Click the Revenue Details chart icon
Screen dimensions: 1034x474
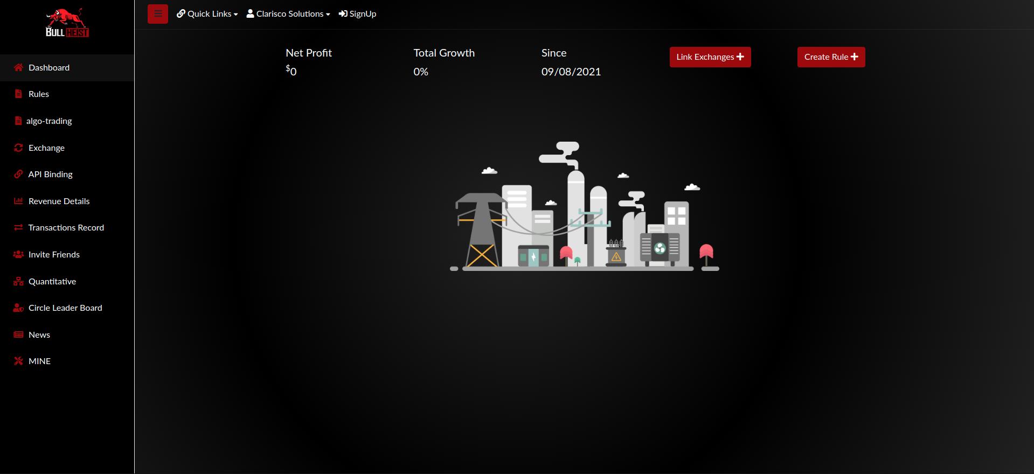tap(18, 201)
